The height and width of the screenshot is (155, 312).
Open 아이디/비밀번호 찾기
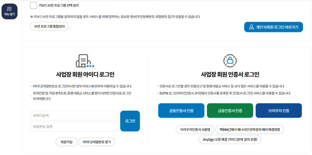click(x=97, y=142)
